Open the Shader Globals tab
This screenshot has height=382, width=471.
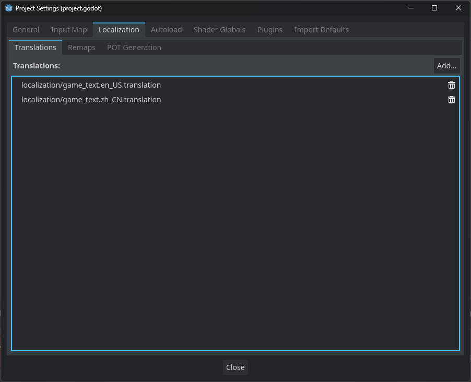click(x=219, y=30)
